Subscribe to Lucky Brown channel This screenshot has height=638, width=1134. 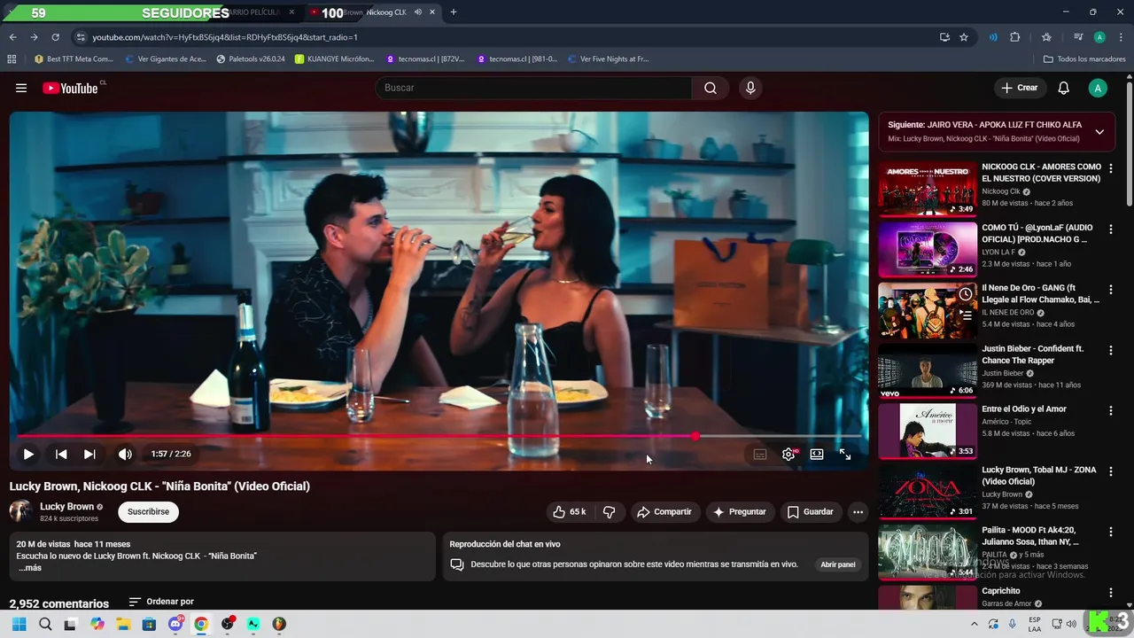coord(148,511)
